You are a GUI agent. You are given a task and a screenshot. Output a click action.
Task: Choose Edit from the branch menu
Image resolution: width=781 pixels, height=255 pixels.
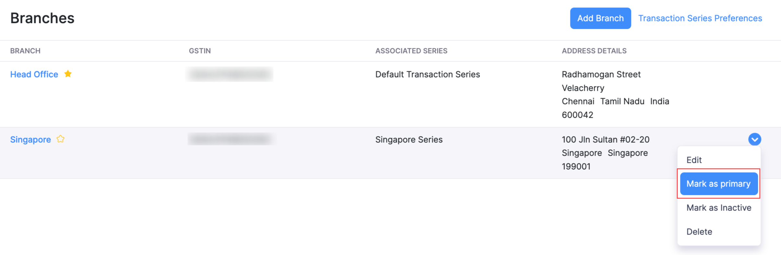pyautogui.click(x=694, y=160)
